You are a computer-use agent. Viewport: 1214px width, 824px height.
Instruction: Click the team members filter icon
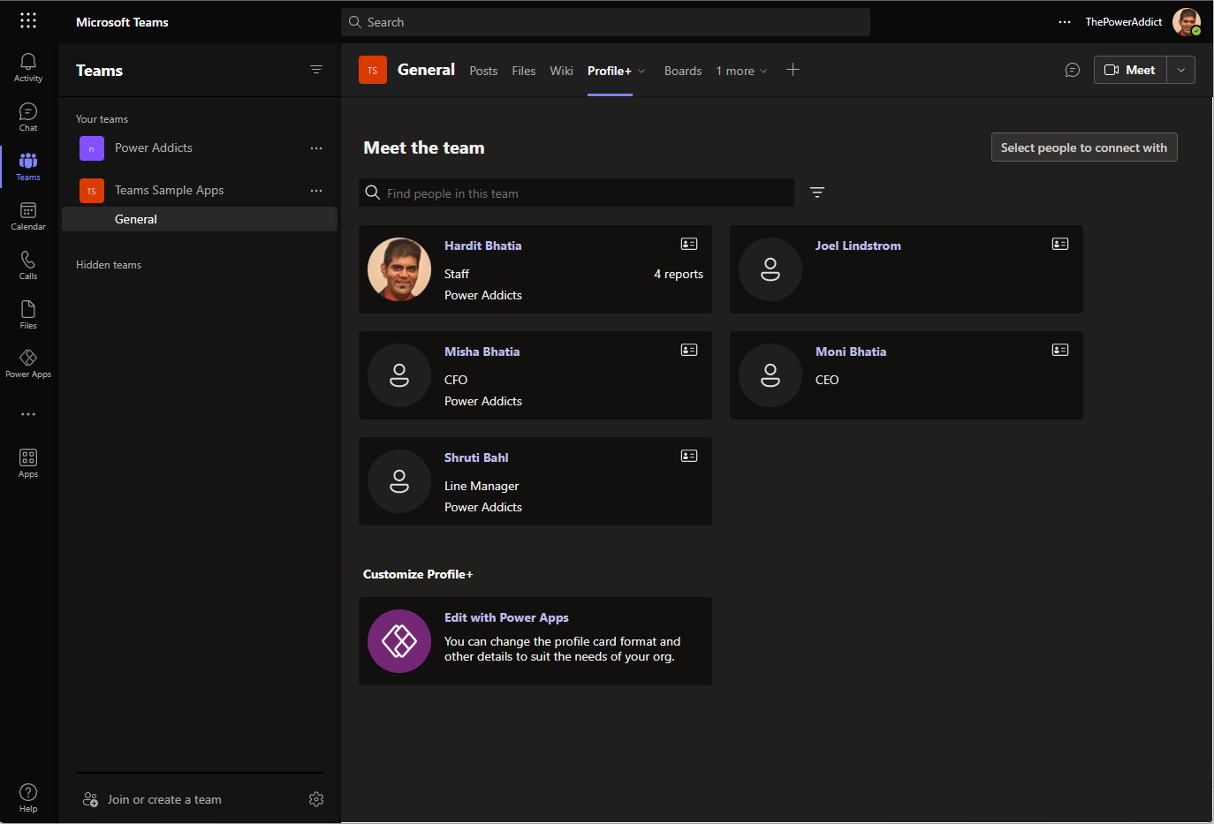pyautogui.click(x=817, y=193)
